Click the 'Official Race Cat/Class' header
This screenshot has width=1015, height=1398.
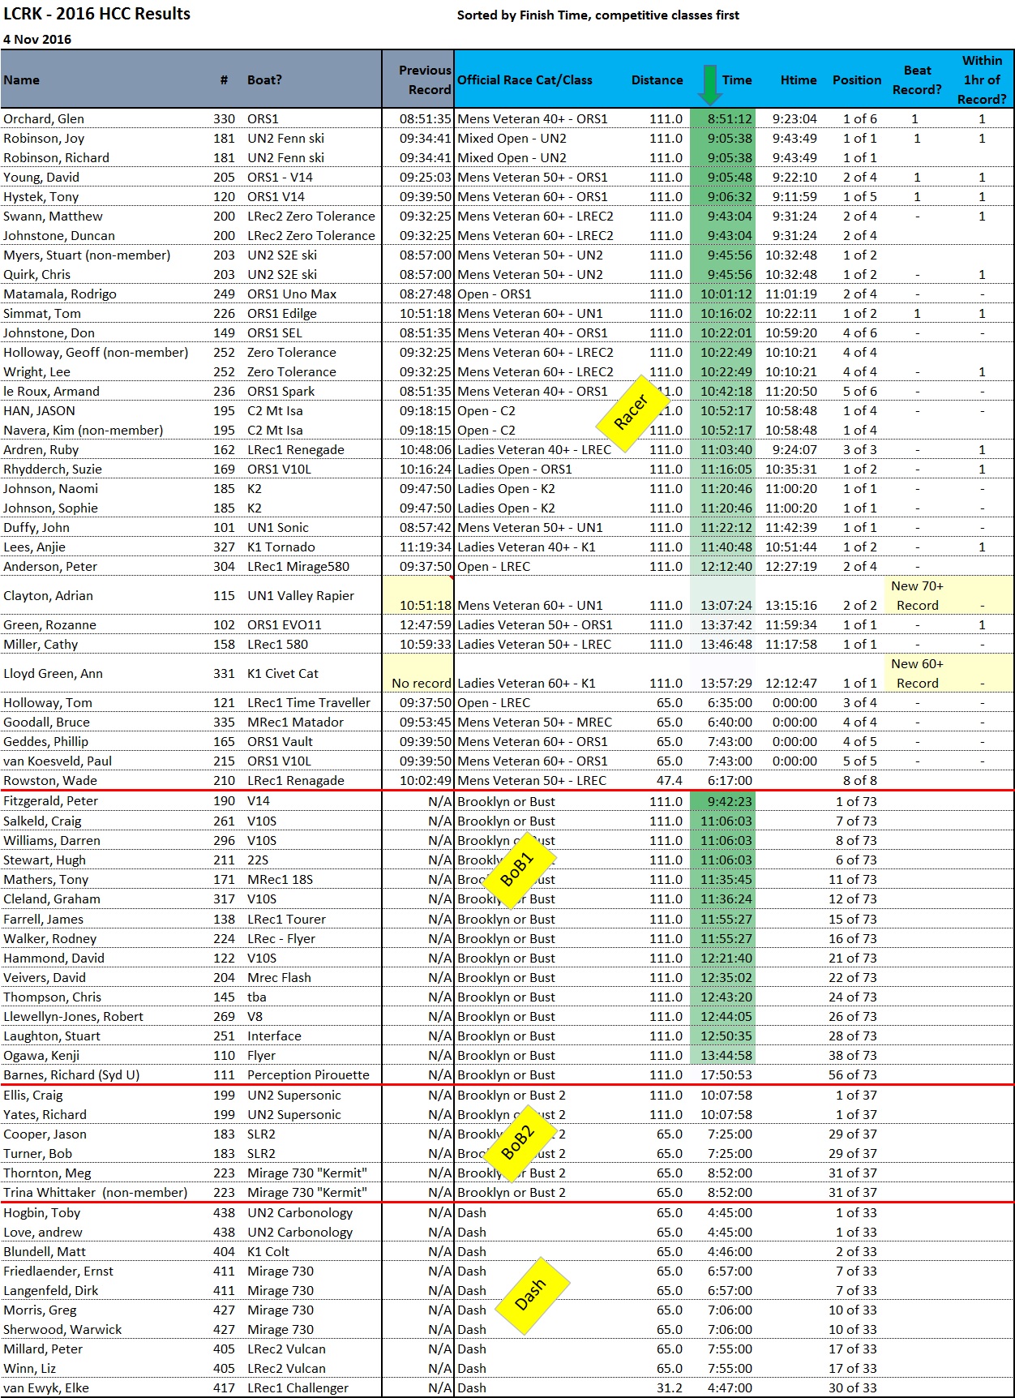[525, 79]
